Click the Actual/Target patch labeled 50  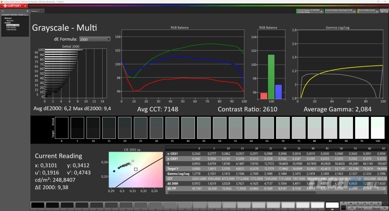(x=219, y=128)
